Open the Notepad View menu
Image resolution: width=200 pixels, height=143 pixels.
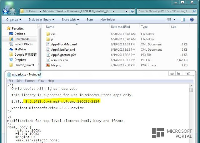(x=41, y=81)
